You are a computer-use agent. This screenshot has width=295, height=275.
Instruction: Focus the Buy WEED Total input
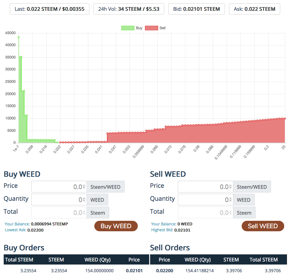click(x=59, y=212)
